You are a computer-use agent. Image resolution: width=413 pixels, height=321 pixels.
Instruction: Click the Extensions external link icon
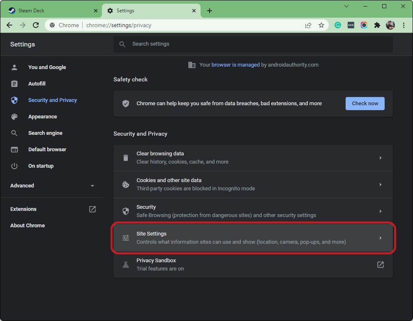[92, 209]
